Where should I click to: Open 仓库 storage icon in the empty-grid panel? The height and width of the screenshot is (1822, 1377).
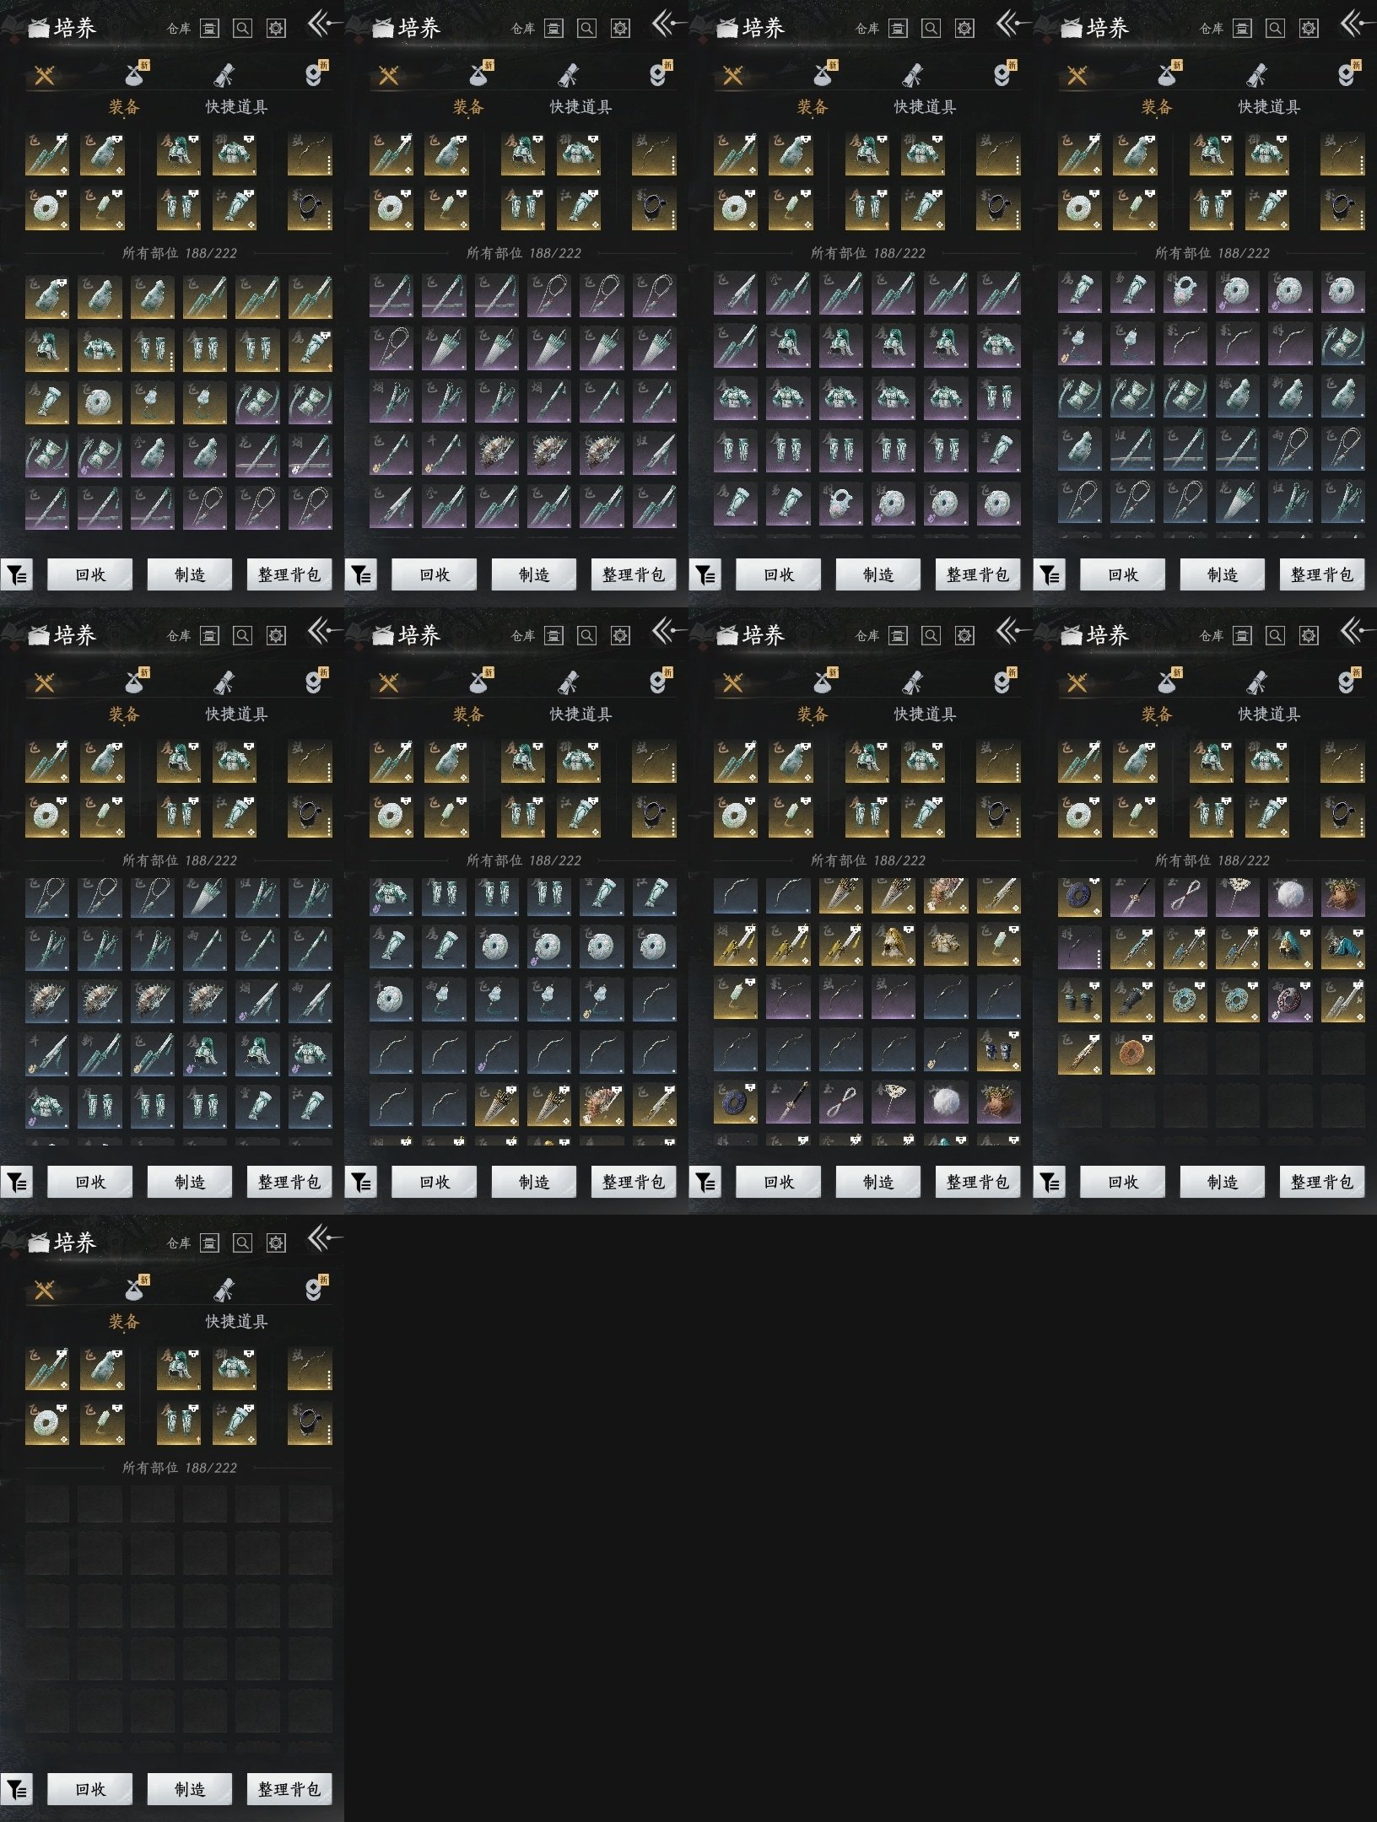[x=209, y=1243]
